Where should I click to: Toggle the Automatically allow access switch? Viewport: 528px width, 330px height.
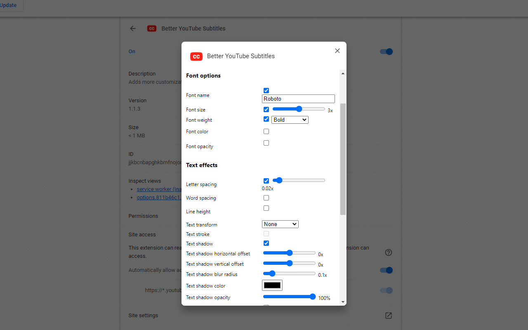tap(386, 270)
